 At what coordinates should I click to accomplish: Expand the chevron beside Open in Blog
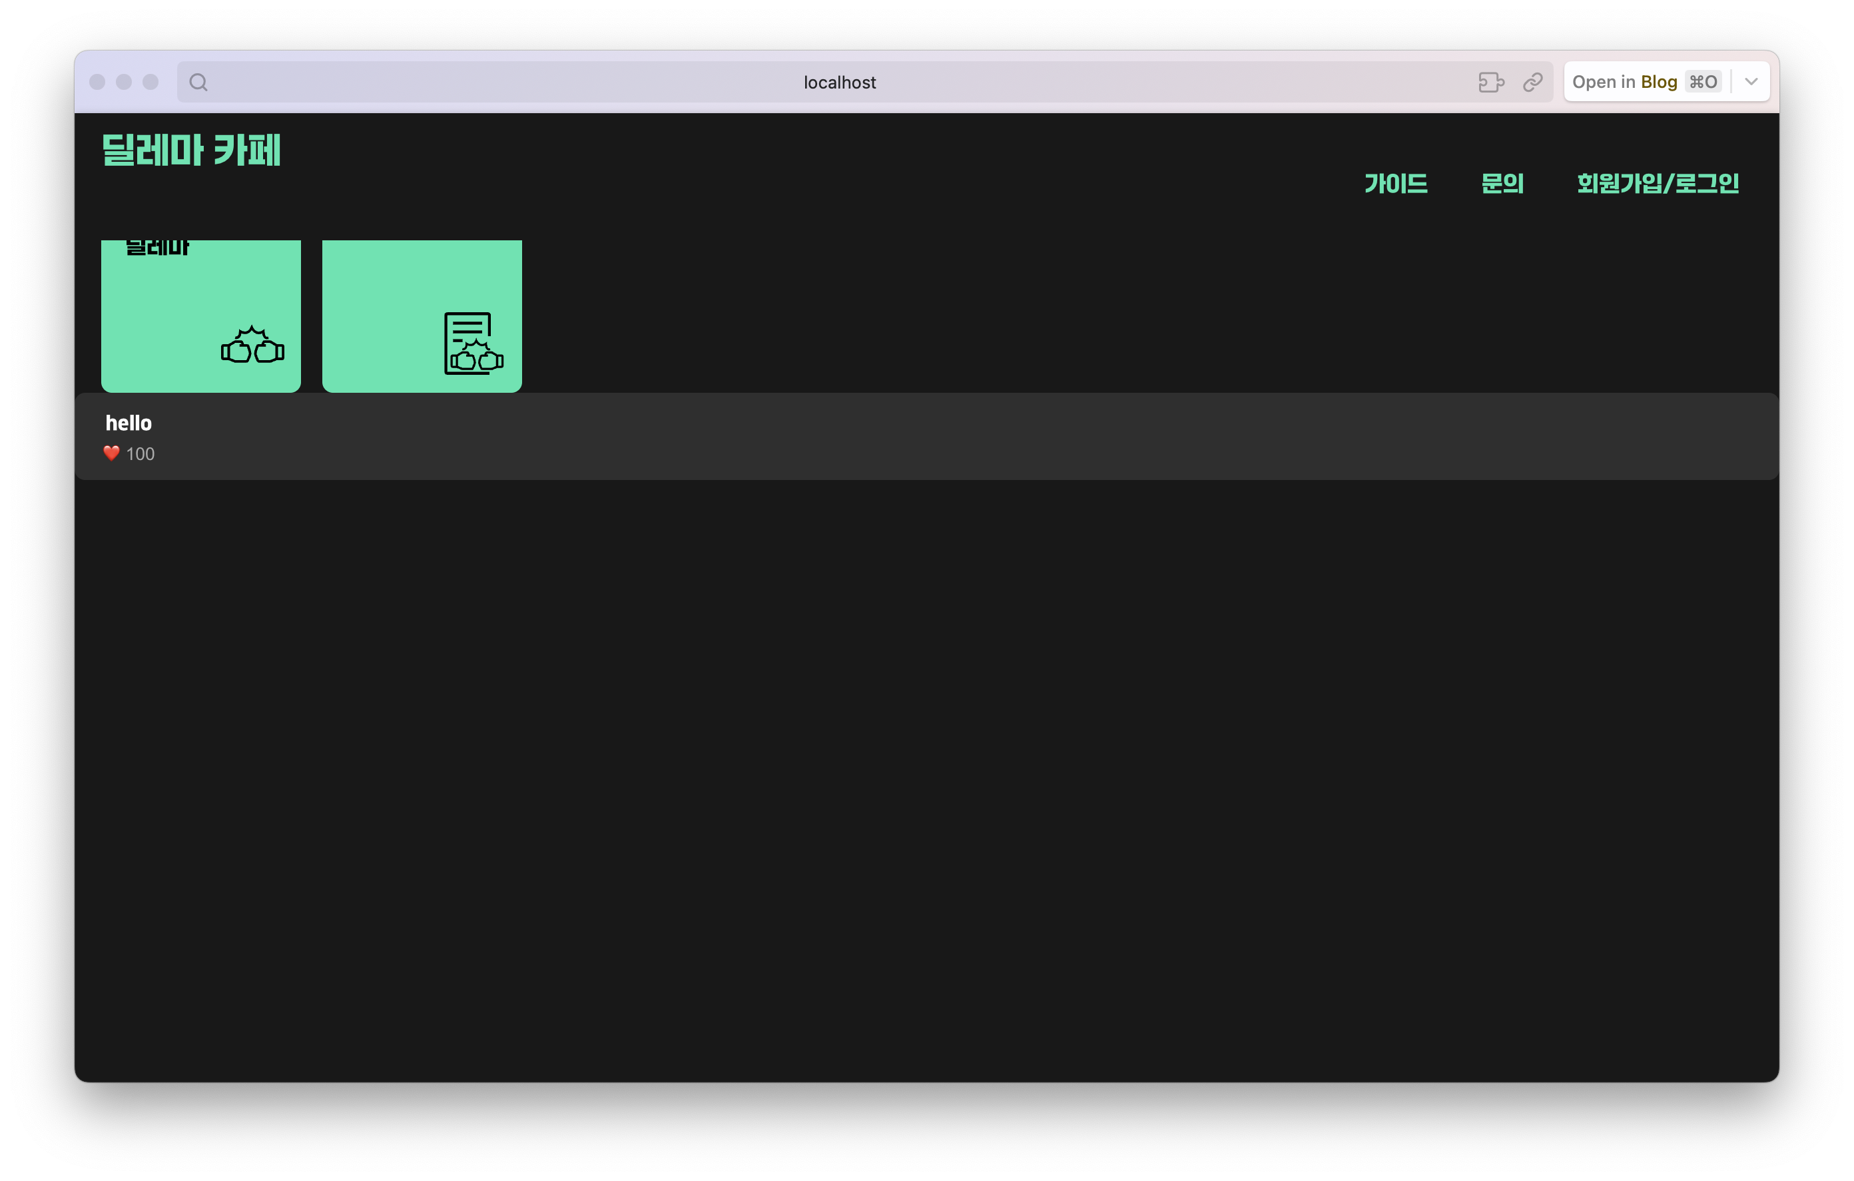coord(1751,82)
